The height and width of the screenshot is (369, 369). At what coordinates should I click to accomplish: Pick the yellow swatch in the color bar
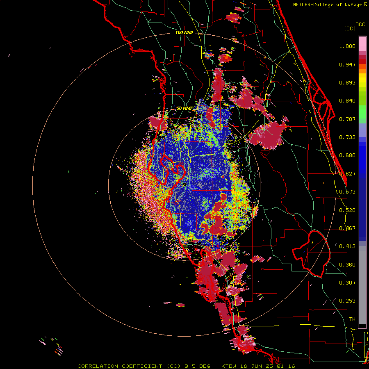click(x=362, y=80)
